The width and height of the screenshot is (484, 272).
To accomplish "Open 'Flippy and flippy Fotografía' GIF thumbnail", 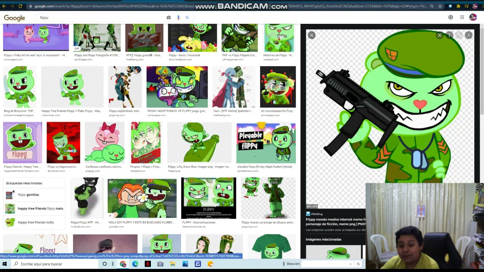I will click(97, 38).
